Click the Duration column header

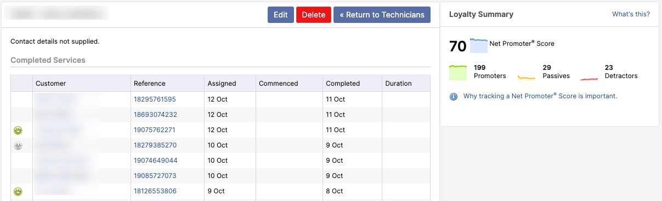(398, 84)
